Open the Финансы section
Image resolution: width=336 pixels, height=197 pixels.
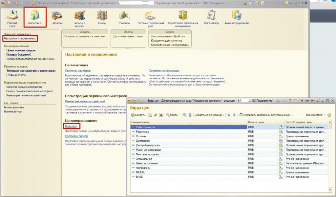pyautogui.click(x=124, y=17)
